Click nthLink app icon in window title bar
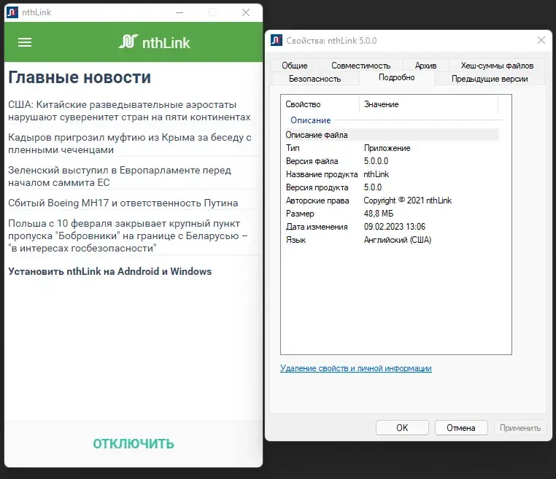Viewport: 556px width, 479px height. pyautogui.click(x=12, y=12)
